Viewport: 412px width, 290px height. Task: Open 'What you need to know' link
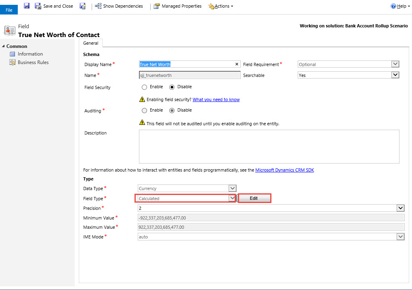[x=216, y=99]
